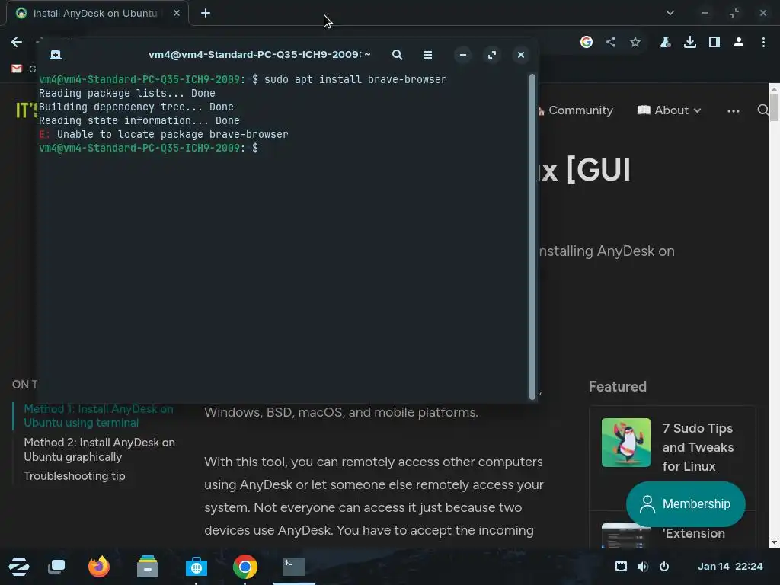Open the network status tray icon
Screen dimensions: 780x585
tap(621, 567)
